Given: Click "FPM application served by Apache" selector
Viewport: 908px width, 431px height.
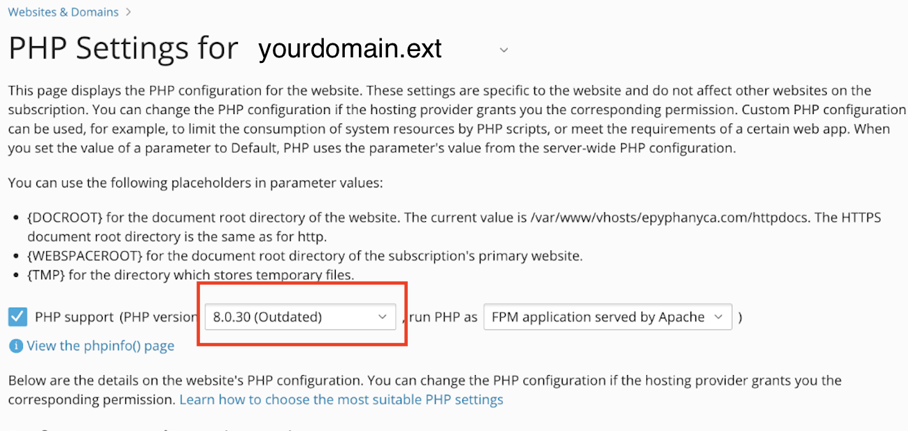Looking at the screenshot, I should click(607, 316).
